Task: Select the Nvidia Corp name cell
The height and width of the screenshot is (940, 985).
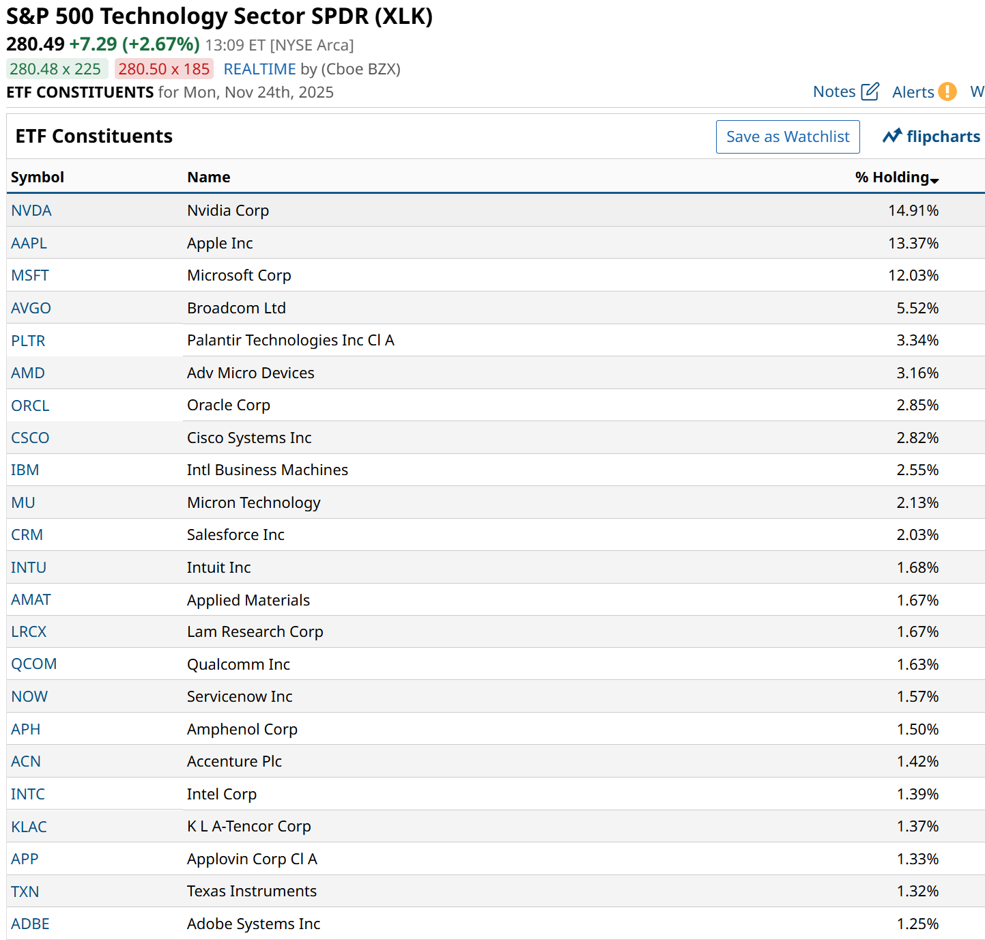Action: pos(228,210)
